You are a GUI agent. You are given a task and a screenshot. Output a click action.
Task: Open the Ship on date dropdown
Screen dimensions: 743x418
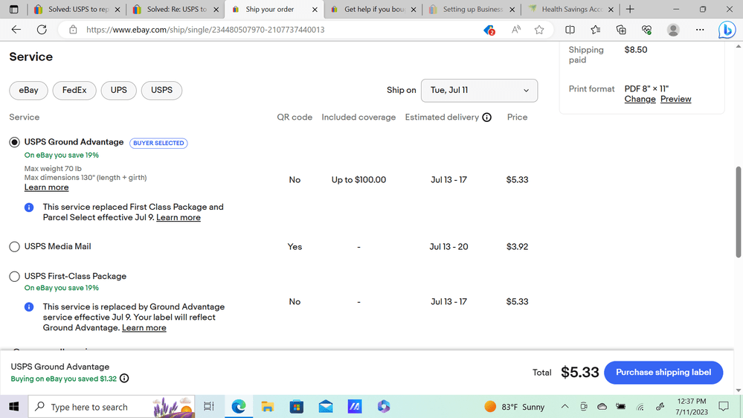tap(479, 90)
